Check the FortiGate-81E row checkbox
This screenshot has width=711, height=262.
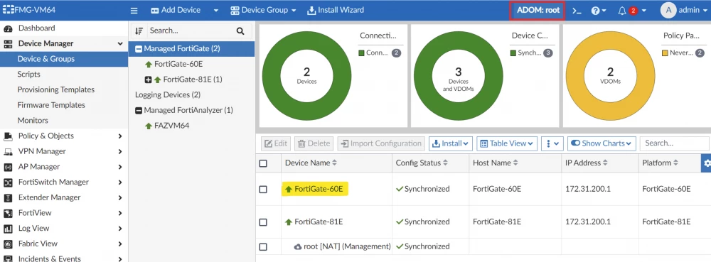[x=263, y=222]
